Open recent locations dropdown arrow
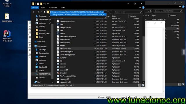 pyautogui.click(x=41, y=12)
